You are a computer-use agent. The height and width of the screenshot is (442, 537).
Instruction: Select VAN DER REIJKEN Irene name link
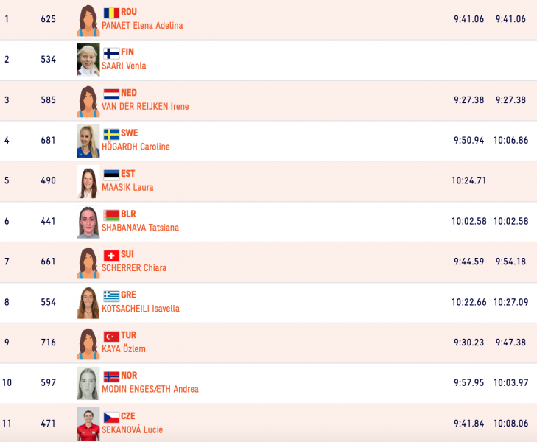pyautogui.click(x=145, y=107)
